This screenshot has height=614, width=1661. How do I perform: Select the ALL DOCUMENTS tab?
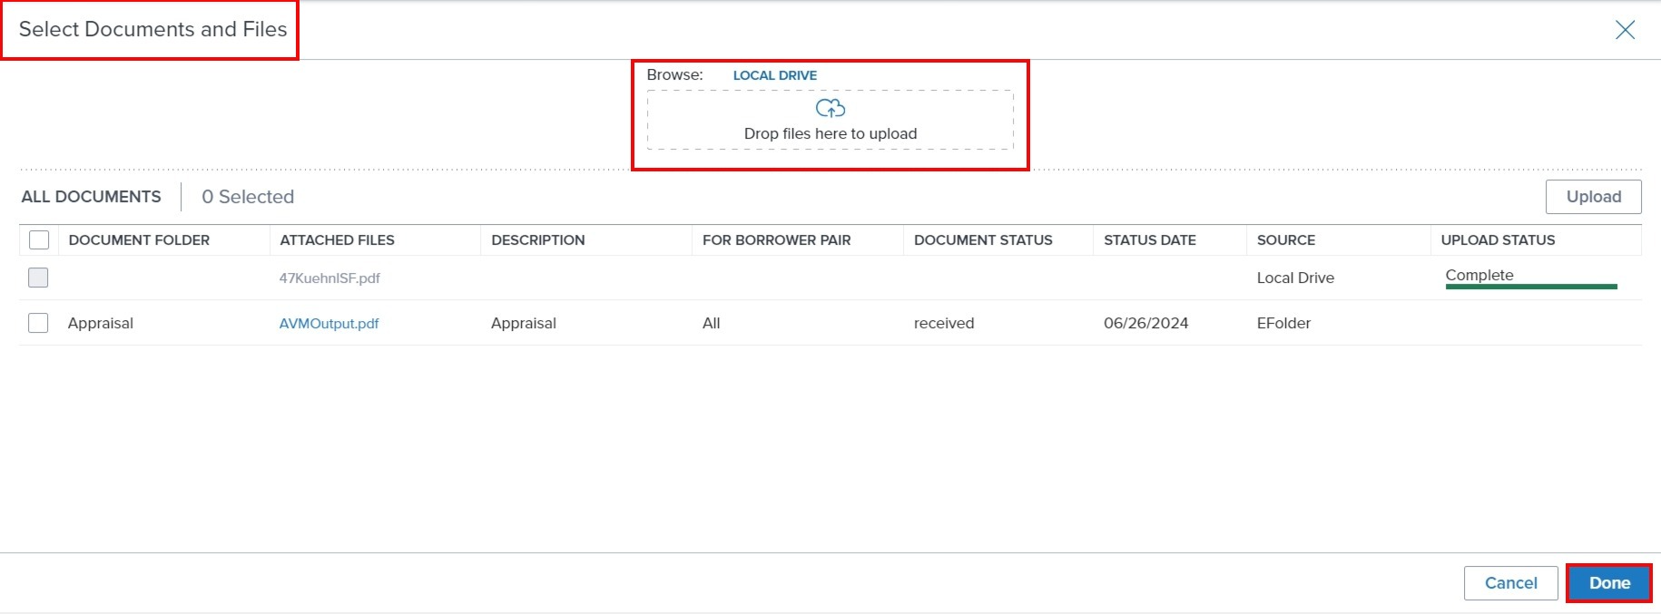tap(92, 197)
